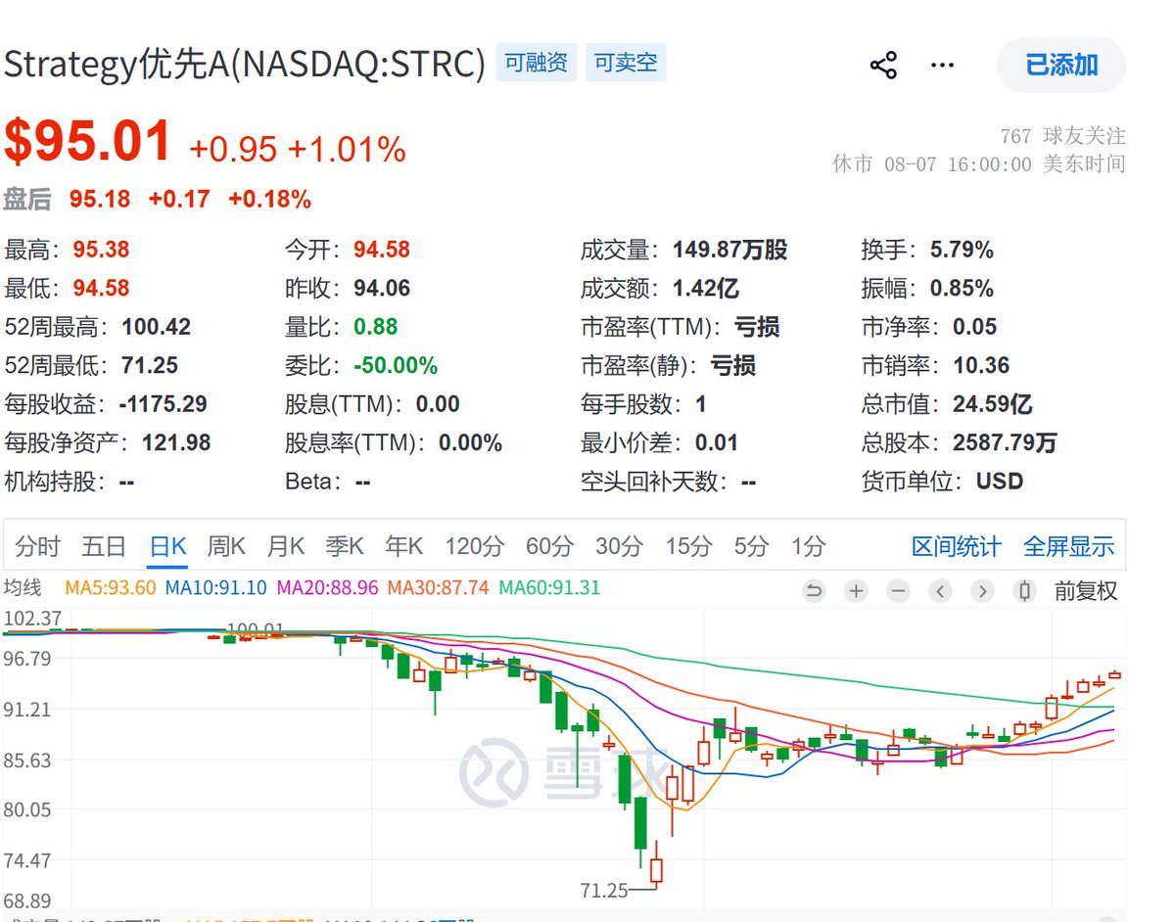This screenshot has width=1175, height=922.
Task: Click the 货币单位 value USD
Action: pos(1000,482)
